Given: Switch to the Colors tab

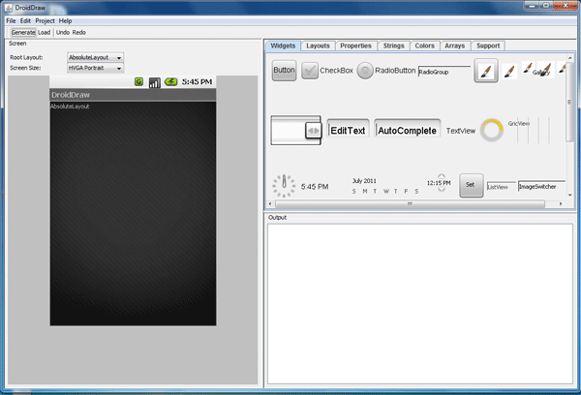Looking at the screenshot, I should (x=425, y=46).
